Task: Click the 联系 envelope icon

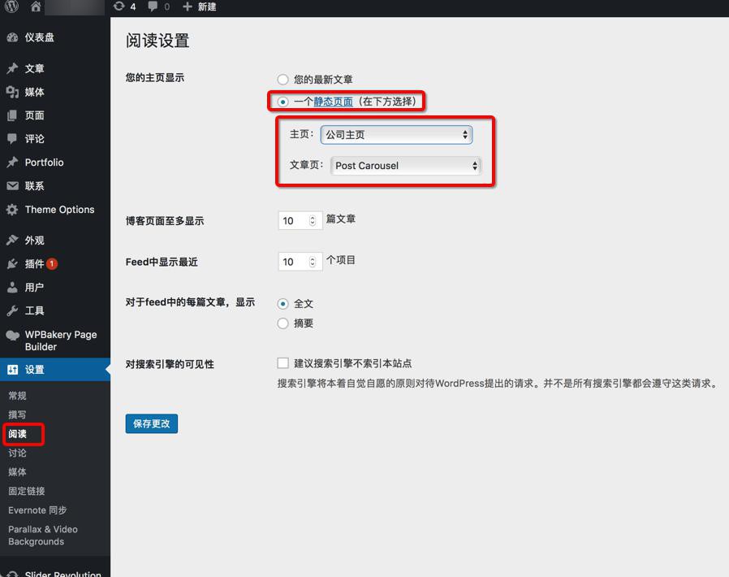Action: coord(12,186)
